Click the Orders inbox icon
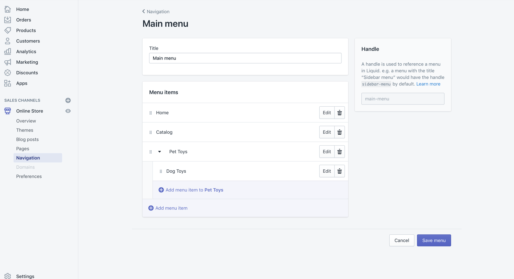Screen dimensions: 514x279 click(x=8, y=20)
